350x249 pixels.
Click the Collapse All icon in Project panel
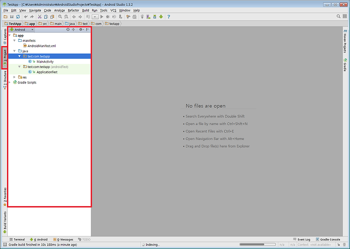point(73,30)
